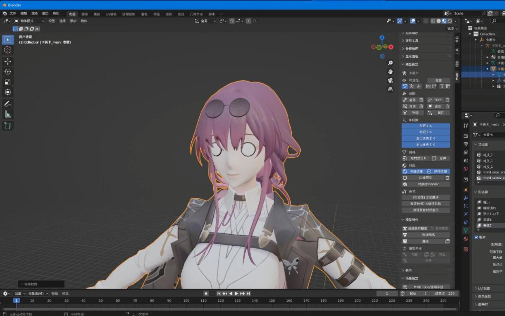Activate the Scale tool
Screen dimensions: 505x316
pyautogui.click(x=8, y=82)
